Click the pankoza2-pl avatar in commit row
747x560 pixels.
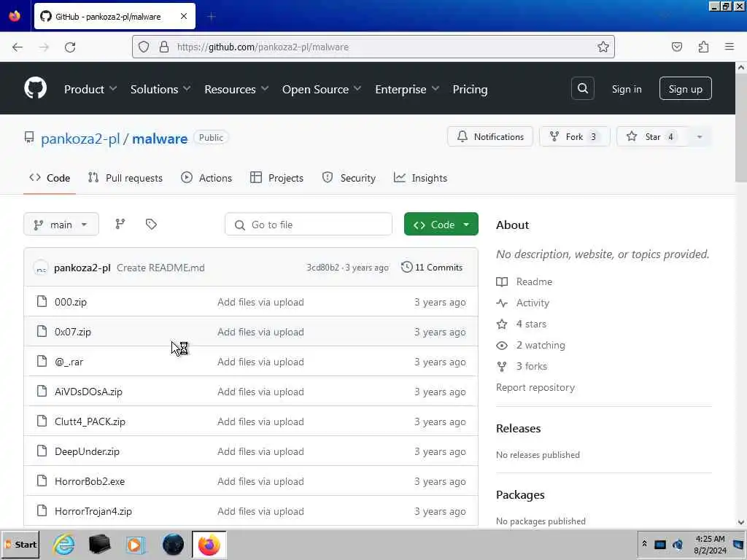pos(41,268)
